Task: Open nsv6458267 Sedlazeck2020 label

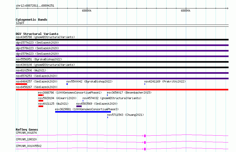Action: 37,87
